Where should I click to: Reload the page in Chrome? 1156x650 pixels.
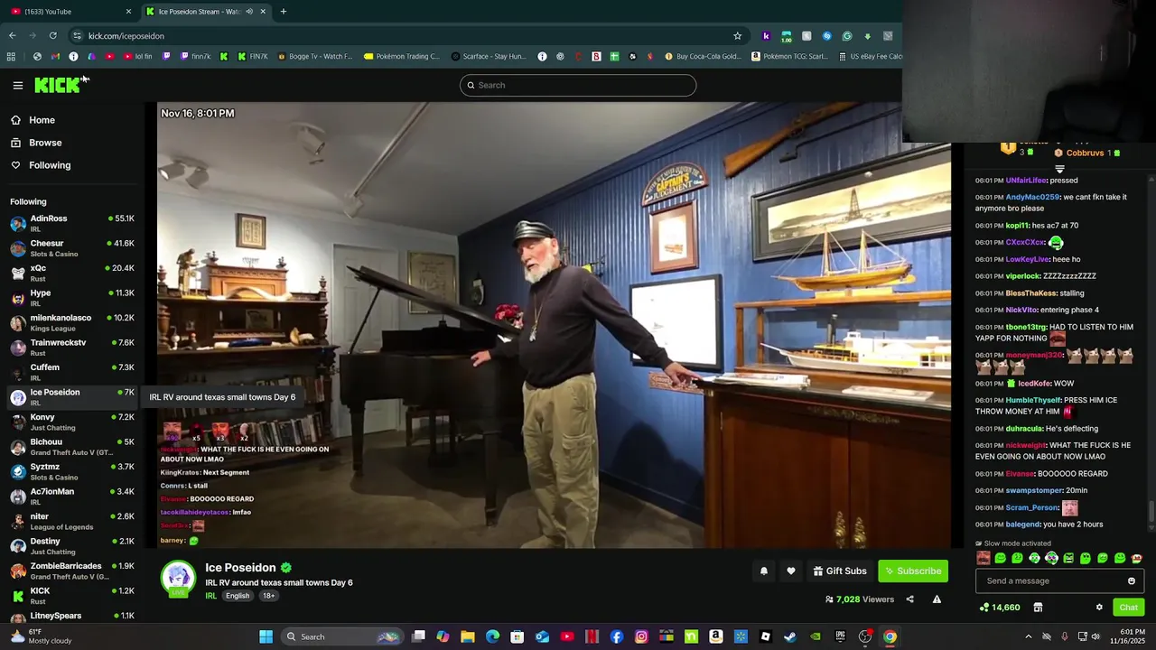52,36
